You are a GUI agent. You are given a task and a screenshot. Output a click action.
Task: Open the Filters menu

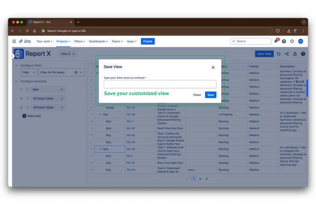pos(79,41)
